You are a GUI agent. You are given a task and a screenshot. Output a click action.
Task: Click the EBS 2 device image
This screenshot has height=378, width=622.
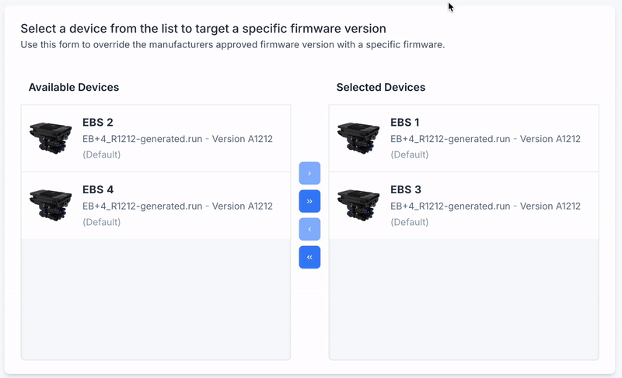pyautogui.click(x=51, y=138)
